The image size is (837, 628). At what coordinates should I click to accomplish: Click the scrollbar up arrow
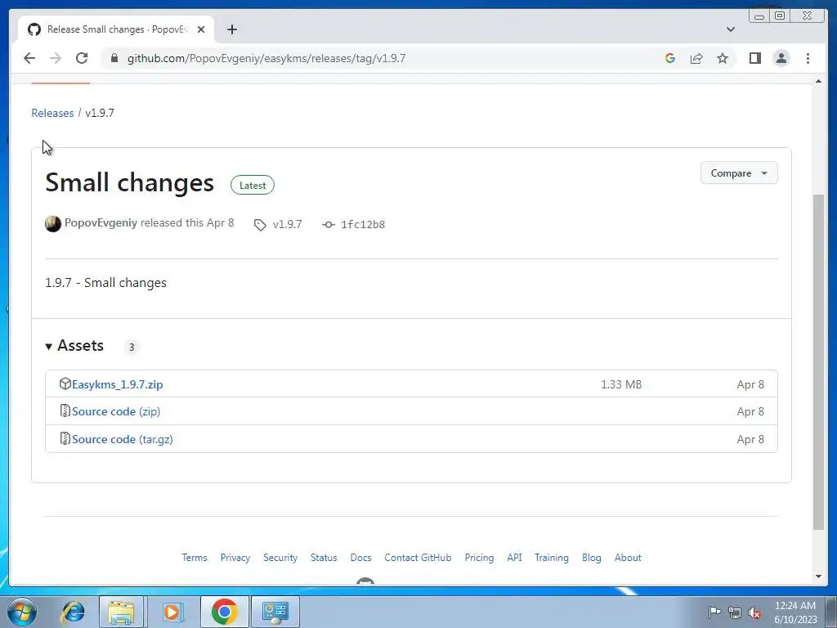[x=818, y=81]
